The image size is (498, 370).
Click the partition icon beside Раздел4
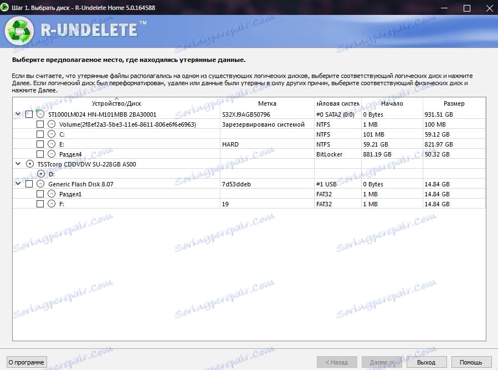pos(52,154)
